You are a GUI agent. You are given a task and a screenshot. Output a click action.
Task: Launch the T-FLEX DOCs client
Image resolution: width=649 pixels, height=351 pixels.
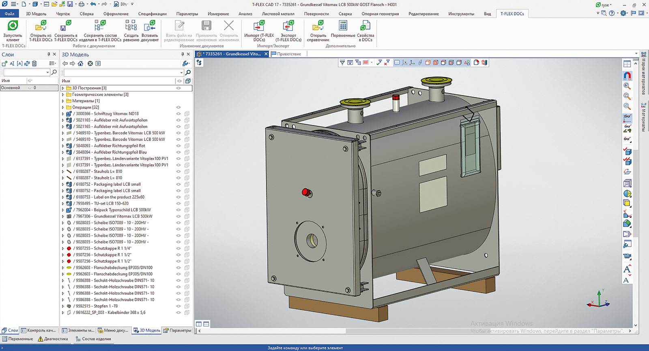pos(13,31)
